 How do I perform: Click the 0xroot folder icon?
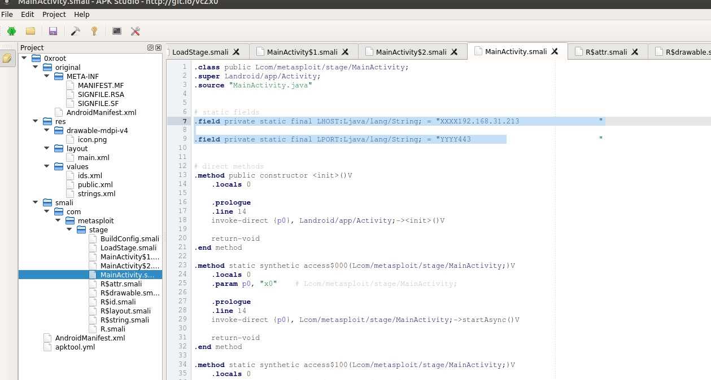pyautogui.click(x=37, y=58)
